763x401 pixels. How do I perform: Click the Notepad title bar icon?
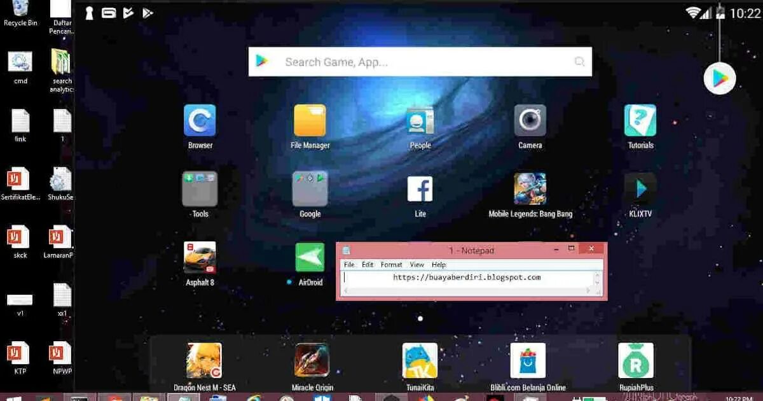(x=347, y=251)
